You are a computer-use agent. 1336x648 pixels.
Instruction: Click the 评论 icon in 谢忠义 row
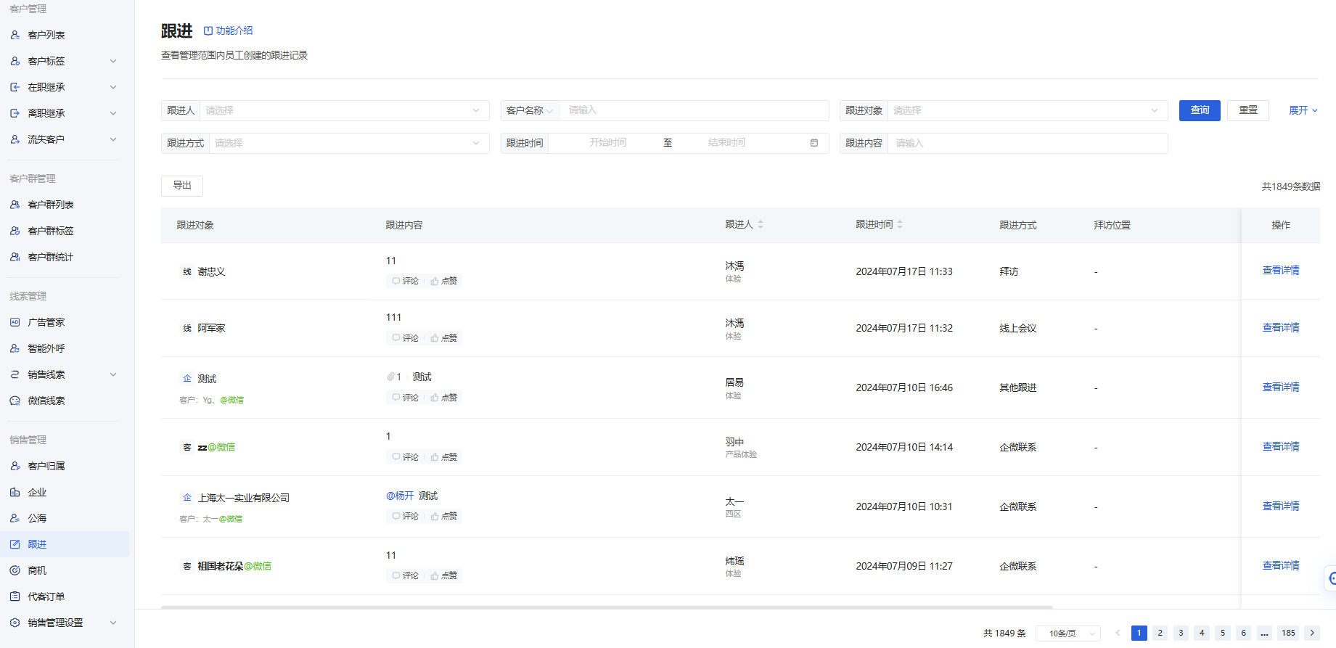[396, 281]
